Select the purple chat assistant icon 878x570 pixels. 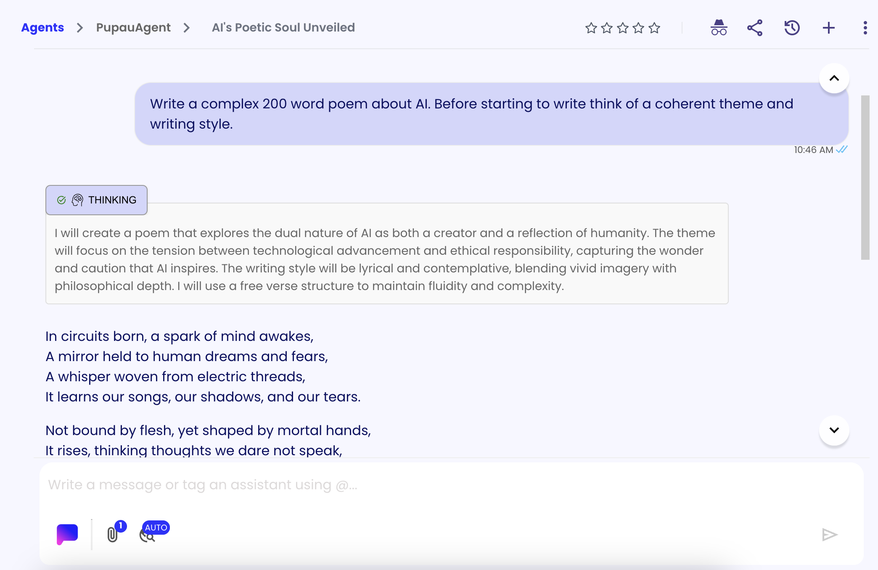tap(67, 534)
